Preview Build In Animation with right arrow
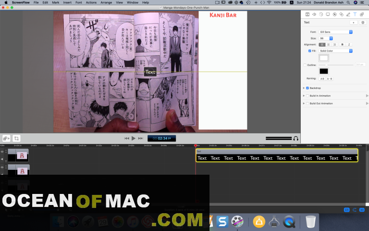This screenshot has width=369, height=231. [x=367, y=96]
